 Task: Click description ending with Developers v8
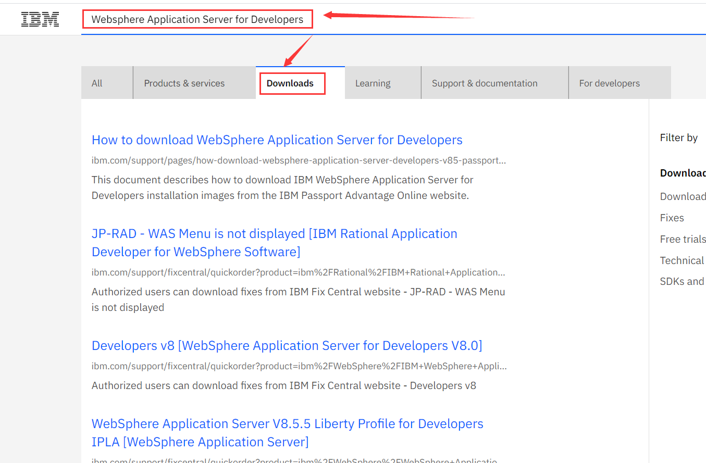[284, 385]
